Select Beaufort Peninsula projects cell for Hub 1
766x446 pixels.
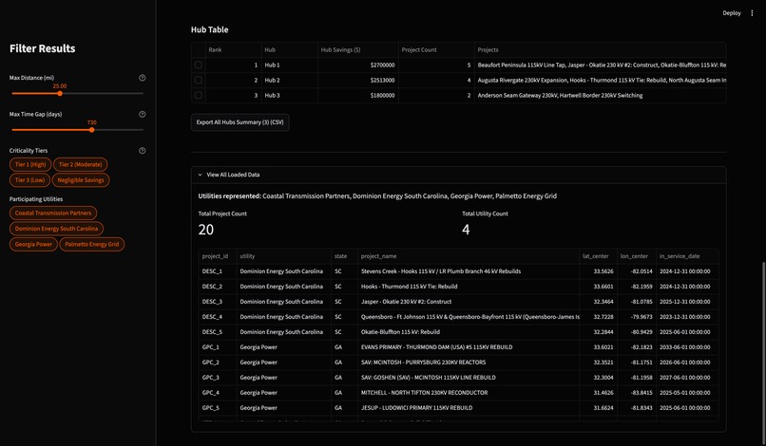click(600, 65)
